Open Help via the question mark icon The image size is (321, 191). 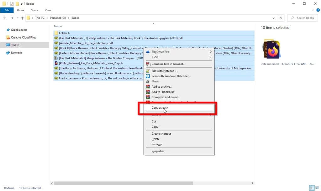pos(318,10)
